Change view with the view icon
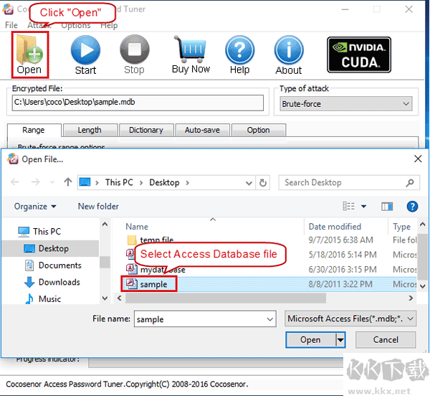430x396 pixels. pyautogui.click(x=349, y=206)
